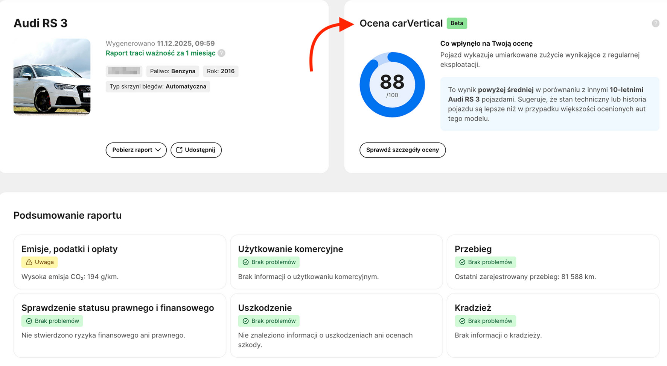
Task: Click the 88/100 circular score gauge
Action: pos(392,85)
